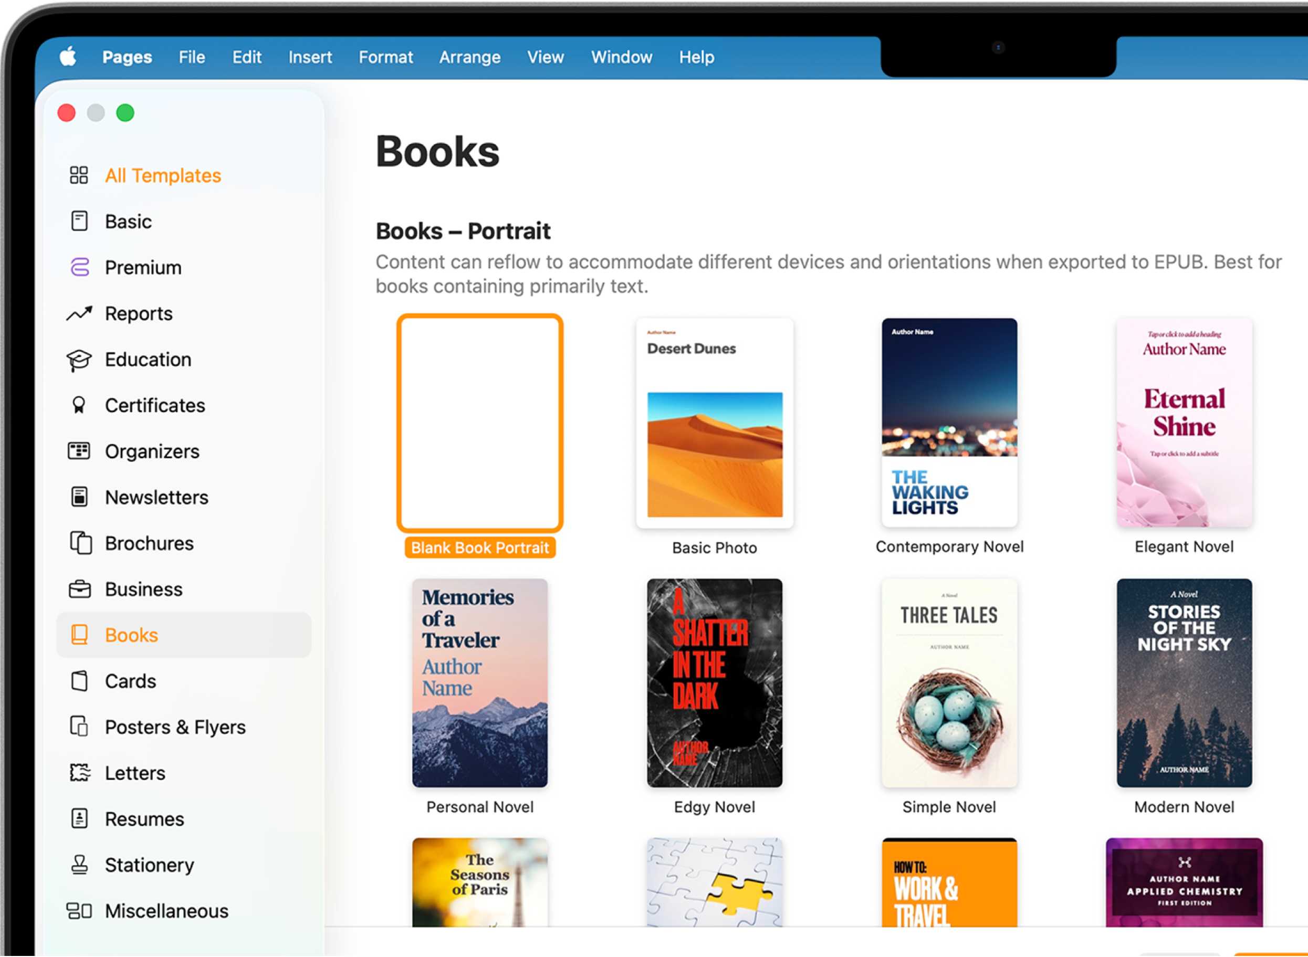The image size is (1308, 957).
Task: Open Reports via its chart icon
Action: [79, 313]
